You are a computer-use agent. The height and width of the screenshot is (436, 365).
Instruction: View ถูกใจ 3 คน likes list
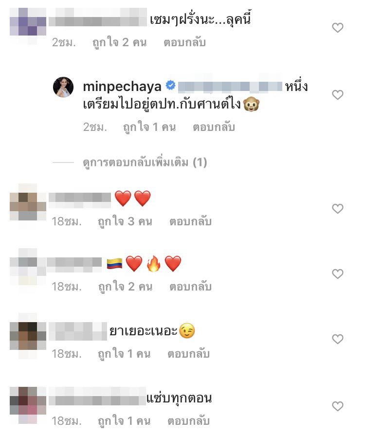tap(125, 221)
